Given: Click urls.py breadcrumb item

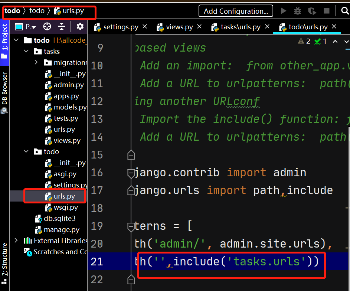Looking at the screenshot, I should click(69, 11).
